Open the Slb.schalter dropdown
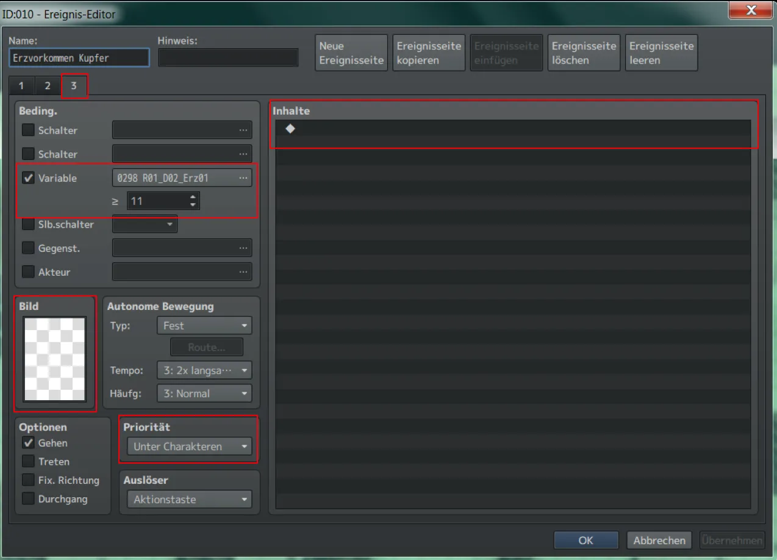Viewport: 777px width, 560px height. [x=145, y=224]
